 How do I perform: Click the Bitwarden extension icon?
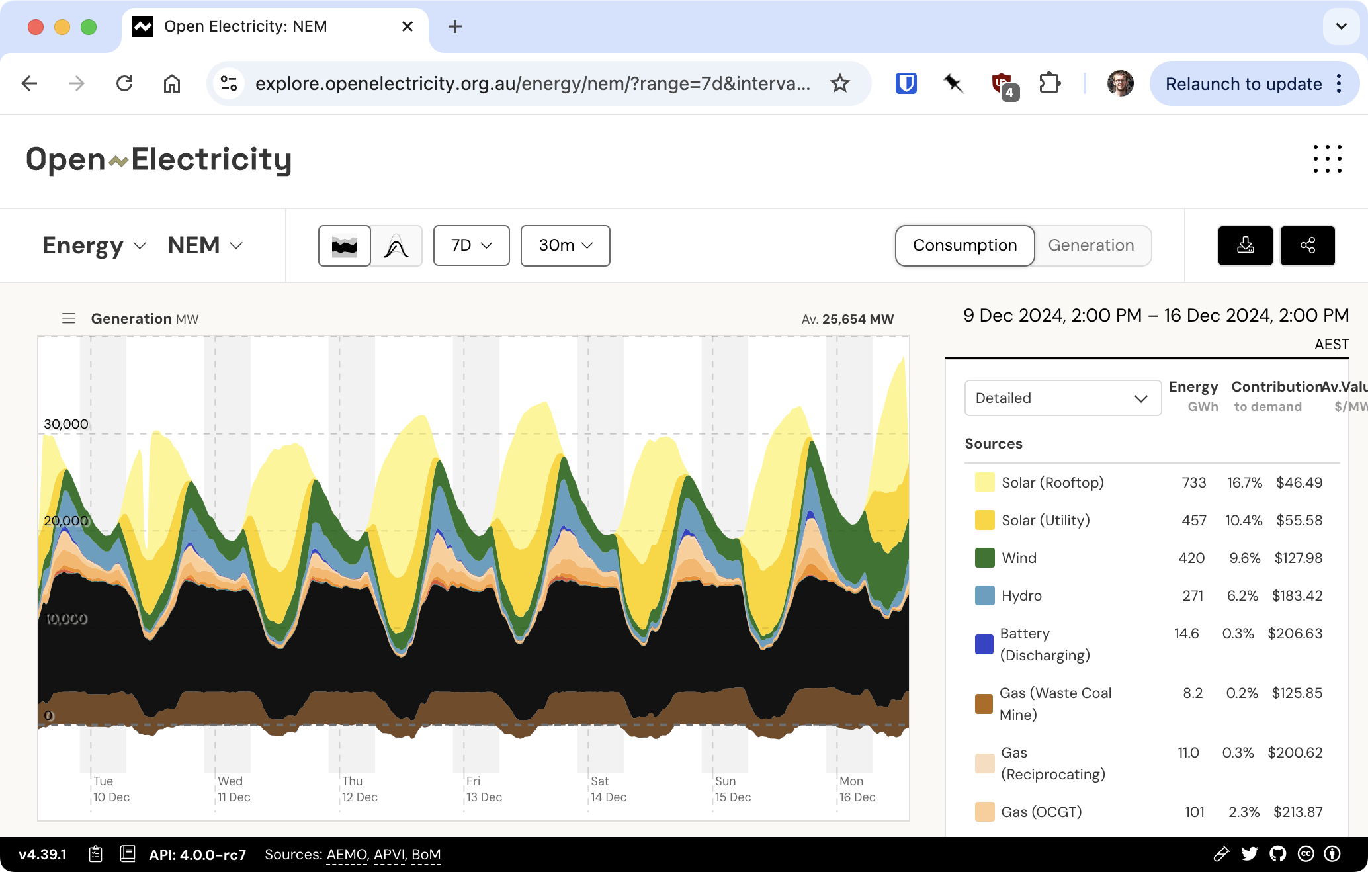[906, 83]
